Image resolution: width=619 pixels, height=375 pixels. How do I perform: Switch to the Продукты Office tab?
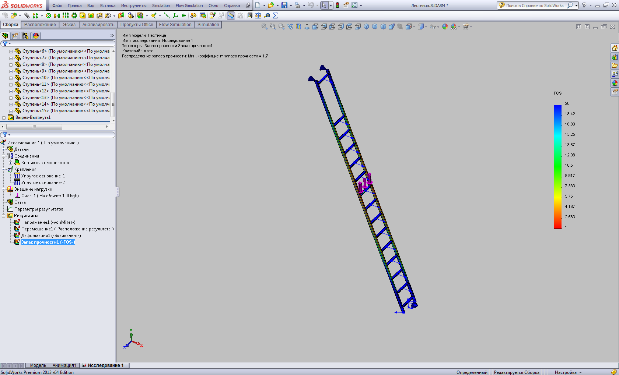pos(137,25)
